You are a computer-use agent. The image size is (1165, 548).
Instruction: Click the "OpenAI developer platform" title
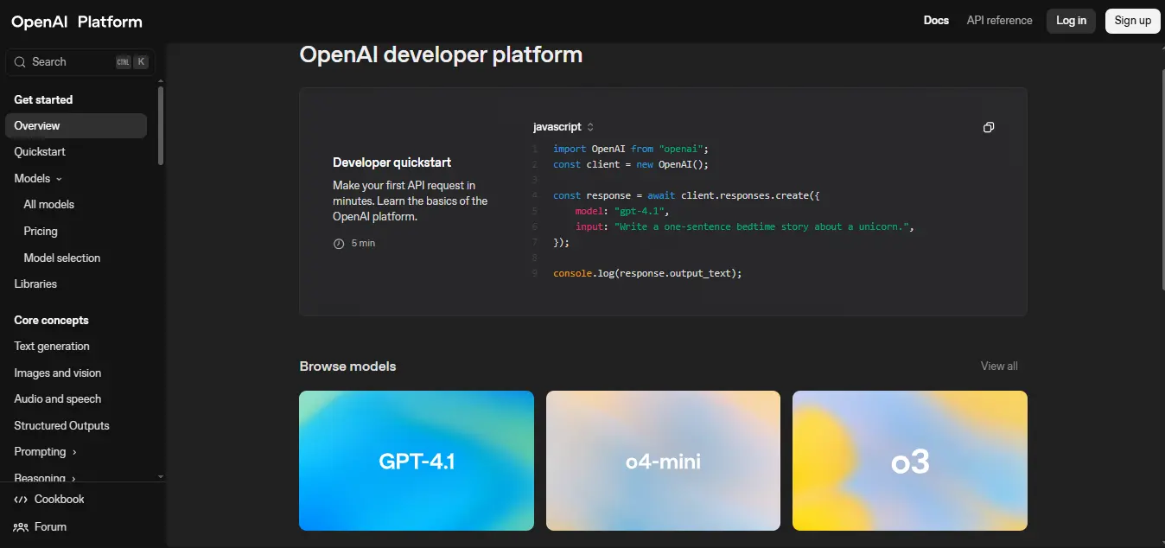coord(441,55)
